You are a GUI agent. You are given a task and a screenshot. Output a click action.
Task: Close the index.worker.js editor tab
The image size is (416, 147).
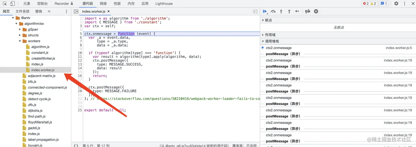[x=108, y=11]
